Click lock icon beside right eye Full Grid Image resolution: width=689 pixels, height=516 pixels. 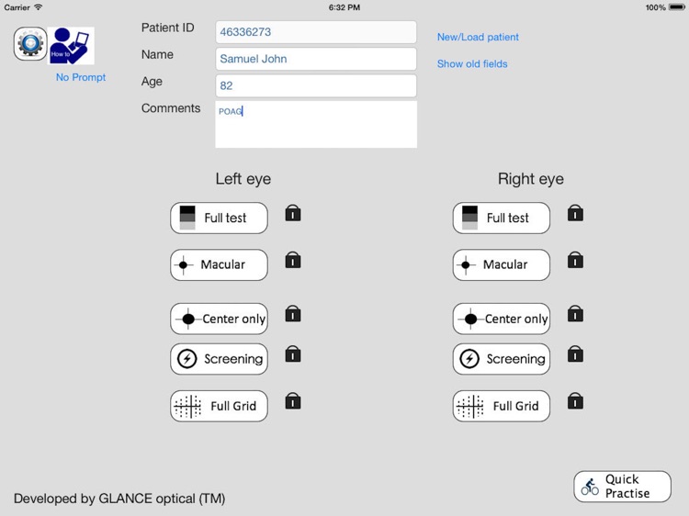click(x=575, y=401)
